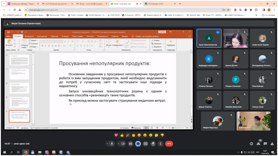The image size is (278, 156).
Task: Send the thumbs up reaction
Action: click(122, 135)
